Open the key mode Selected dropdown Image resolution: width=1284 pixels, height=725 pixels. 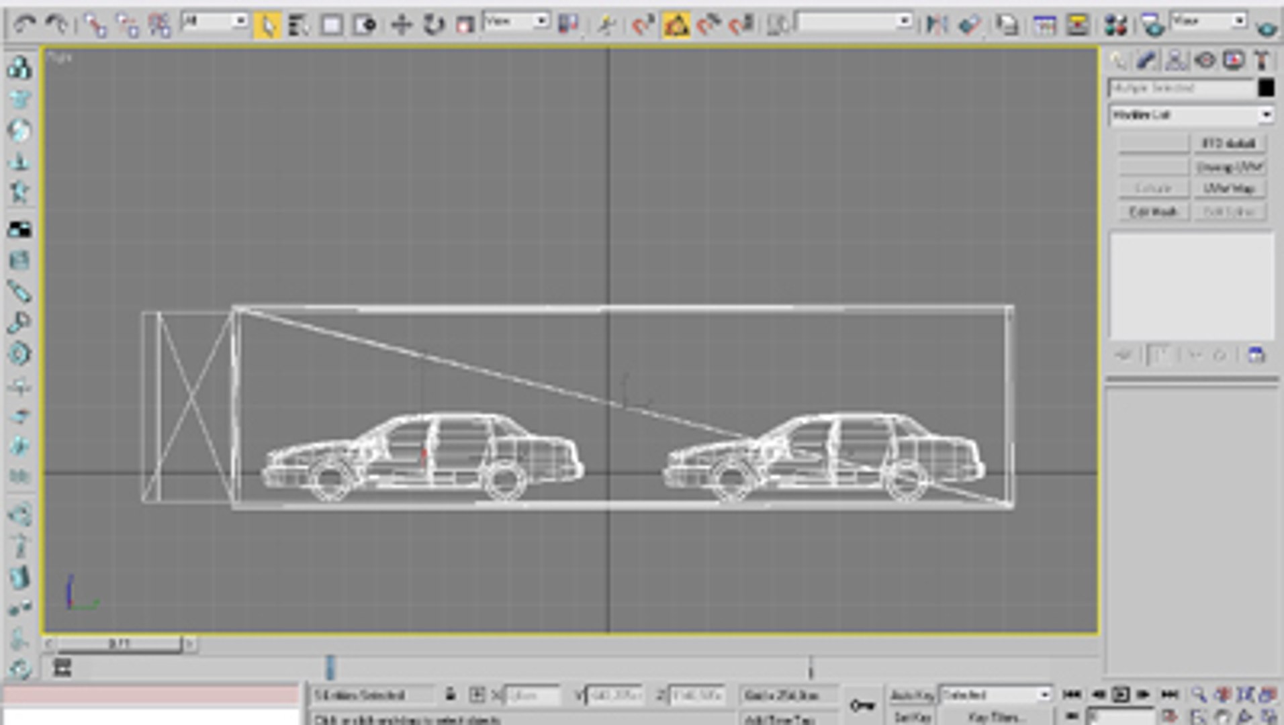tap(995, 695)
